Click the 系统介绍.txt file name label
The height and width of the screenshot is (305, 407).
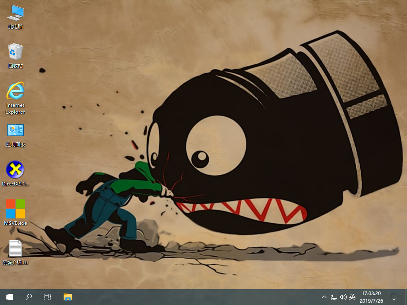pyautogui.click(x=15, y=263)
